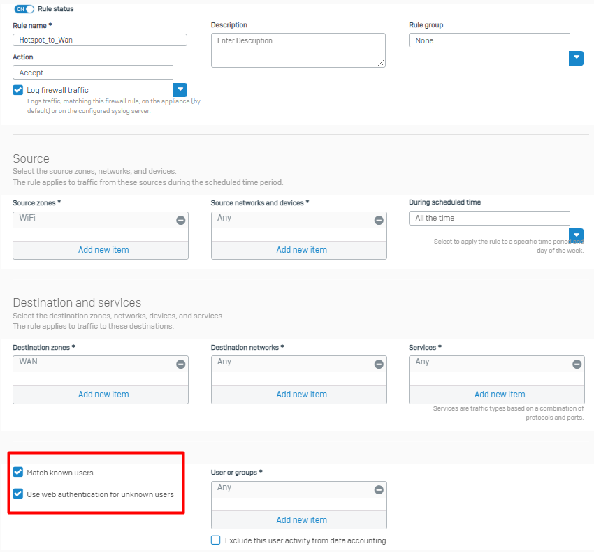The width and height of the screenshot is (594, 553).
Task: Remove Any from Source networks and devices
Action: (379, 220)
